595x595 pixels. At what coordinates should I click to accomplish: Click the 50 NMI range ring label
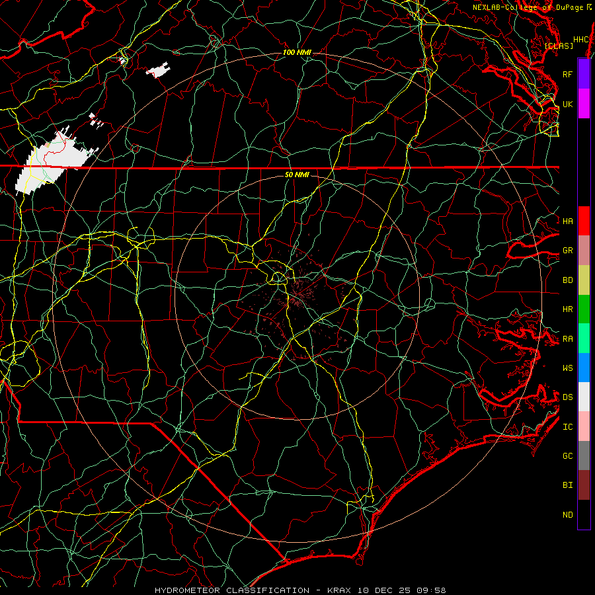pyautogui.click(x=297, y=175)
